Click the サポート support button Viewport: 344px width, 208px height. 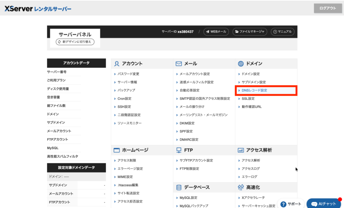click(291, 204)
